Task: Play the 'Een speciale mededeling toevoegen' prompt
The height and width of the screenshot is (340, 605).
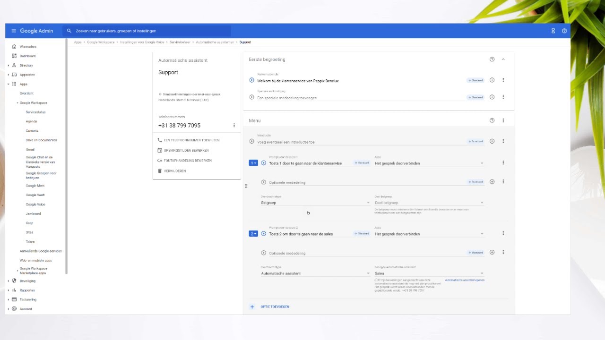Action: (x=251, y=97)
